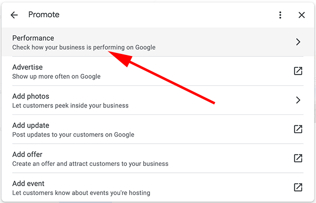The width and height of the screenshot is (316, 203).
Task: Click the Add update external link icon
Action: (x=298, y=129)
